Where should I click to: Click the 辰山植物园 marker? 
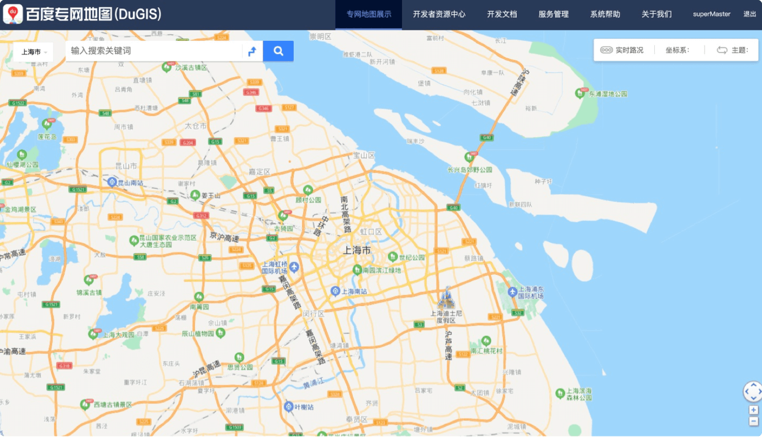220,333
